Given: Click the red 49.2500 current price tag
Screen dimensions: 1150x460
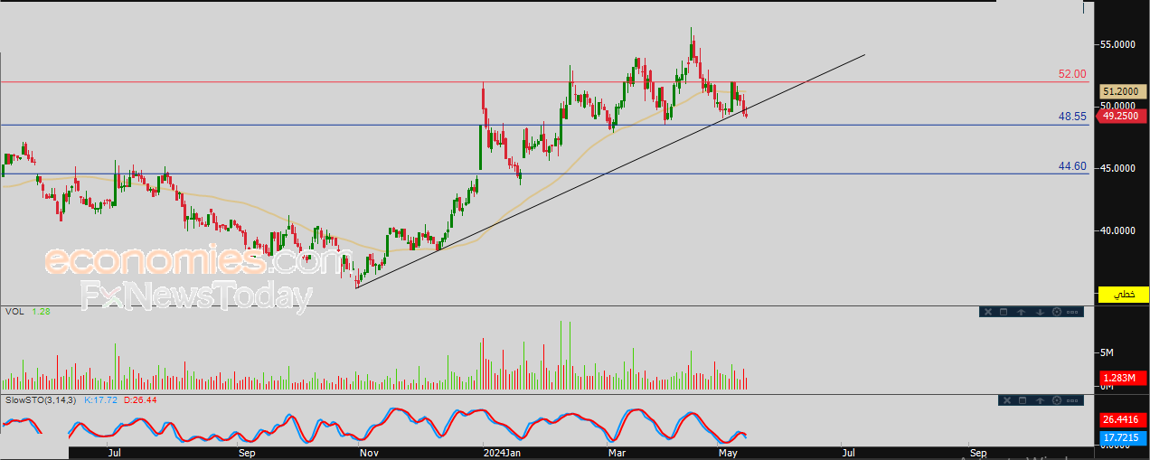Looking at the screenshot, I should [x=1123, y=116].
